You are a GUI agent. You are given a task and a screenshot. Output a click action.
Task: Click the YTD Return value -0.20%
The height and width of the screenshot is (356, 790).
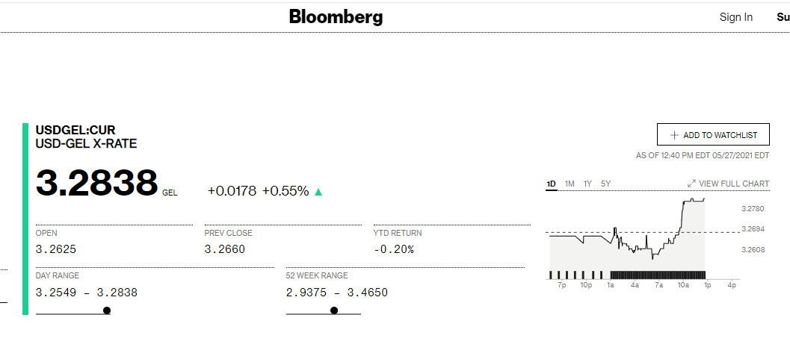[394, 249]
